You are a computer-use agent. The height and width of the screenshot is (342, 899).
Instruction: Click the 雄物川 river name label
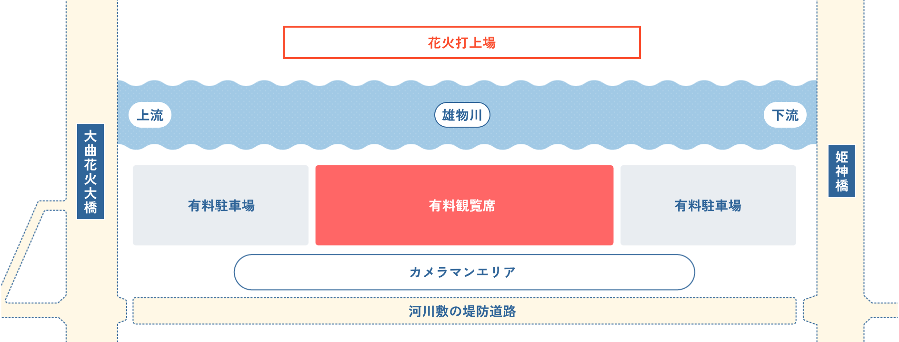coord(462,115)
